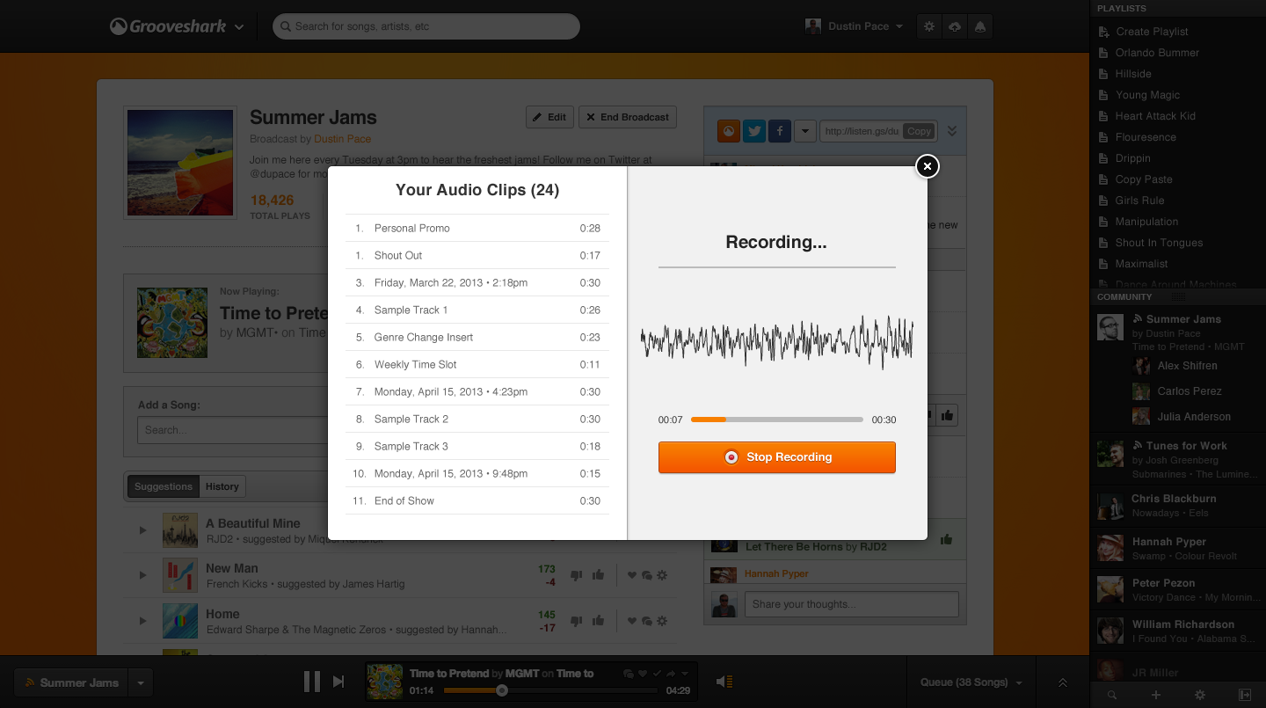Click the End Broadcast button
Image resolution: width=1266 pixels, height=708 pixels.
pyautogui.click(x=628, y=117)
